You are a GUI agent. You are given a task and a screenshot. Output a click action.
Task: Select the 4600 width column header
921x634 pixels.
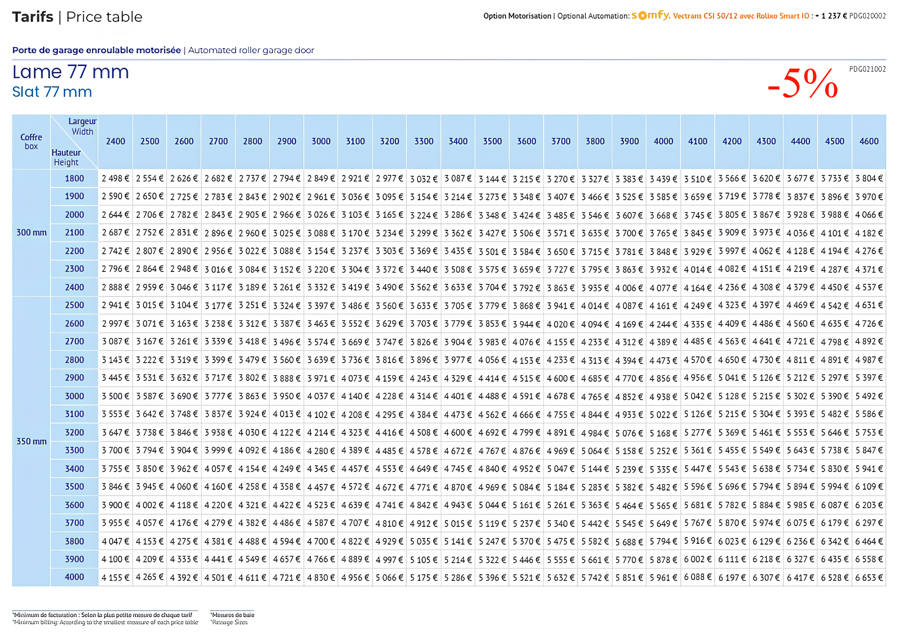pos(869,141)
